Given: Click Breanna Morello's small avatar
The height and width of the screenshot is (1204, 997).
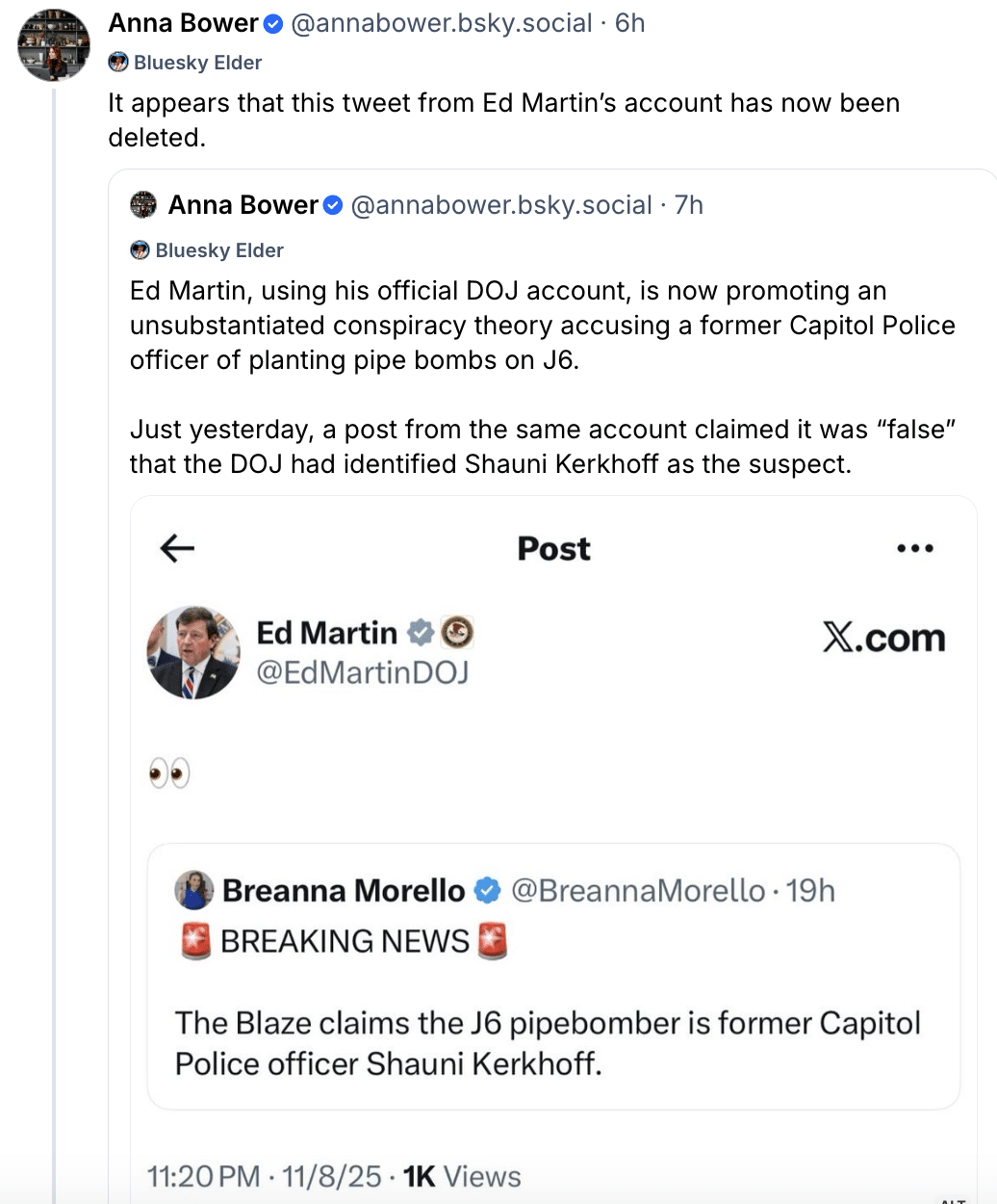Looking at the screenshot, I should point(194,890).
